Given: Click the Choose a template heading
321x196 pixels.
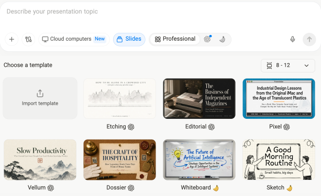Looking at the screenshot, I should pyautogui.click(x=28, y=65).
